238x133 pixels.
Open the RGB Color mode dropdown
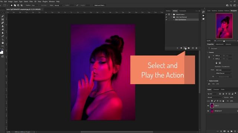click(x=223, y=70)
